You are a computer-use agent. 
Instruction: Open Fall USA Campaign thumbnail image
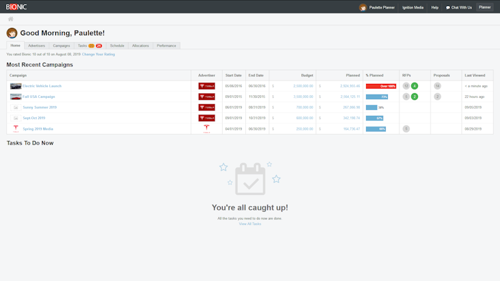click(x=15, y=97)
